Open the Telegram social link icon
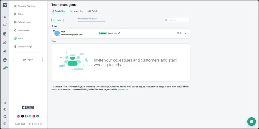The width and height of the screenshot is (259, 129). click(x=30, y=116)
